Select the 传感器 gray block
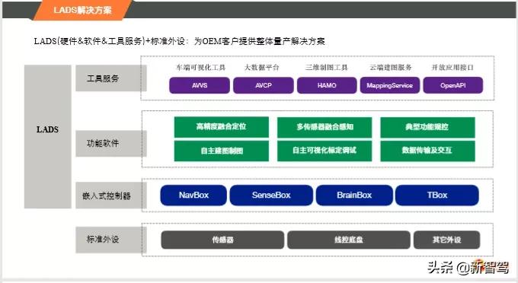This screenshot has height=283, width=518. pos(222,240)
